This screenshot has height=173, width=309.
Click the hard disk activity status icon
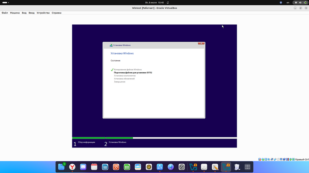[x=260, y=159]
